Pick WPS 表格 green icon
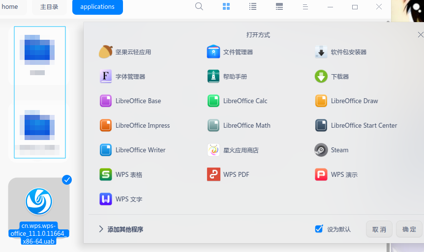424x252 pixels. click(105, 174)
